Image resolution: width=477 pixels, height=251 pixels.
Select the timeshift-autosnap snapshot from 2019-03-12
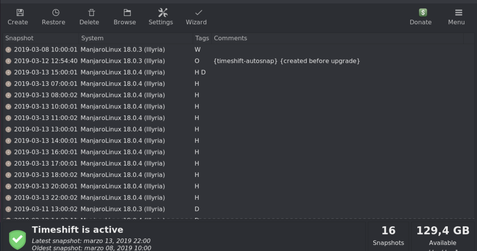coord(46,61)
